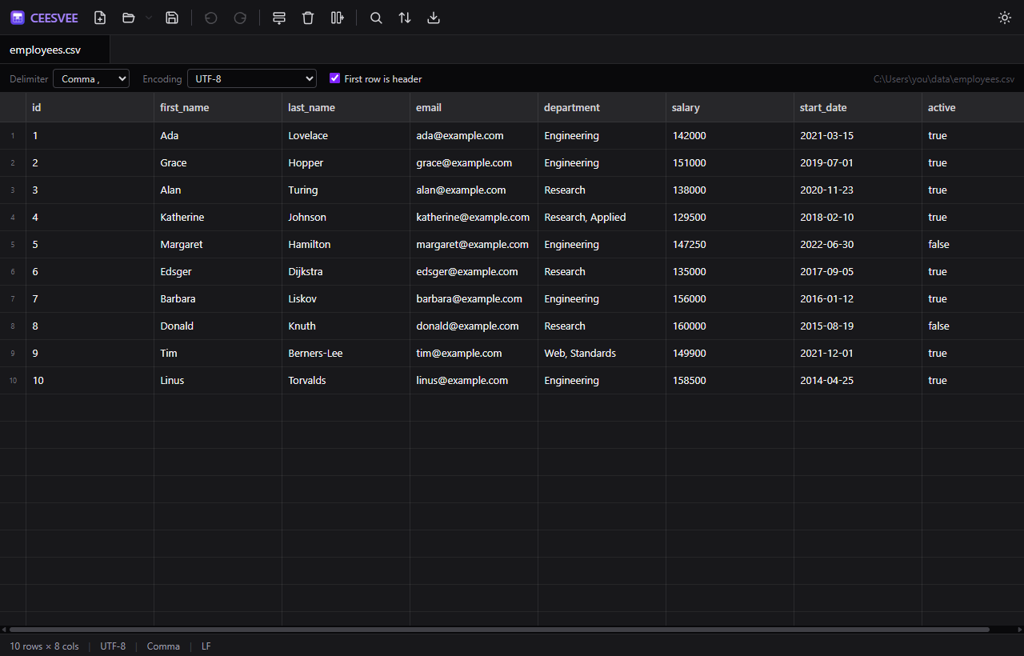Image resolution: width=1024 pixels, height=656 pixels.
Task: Click the LF line ending status entry
Action: point(206,646)
